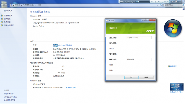185x104 pixels.
Task: Click the Intel Core i7-4702MQ processor text
Action: tap(75, 49)
